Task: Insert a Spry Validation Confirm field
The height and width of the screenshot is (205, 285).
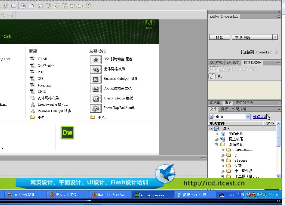Action: pos(80,6)
